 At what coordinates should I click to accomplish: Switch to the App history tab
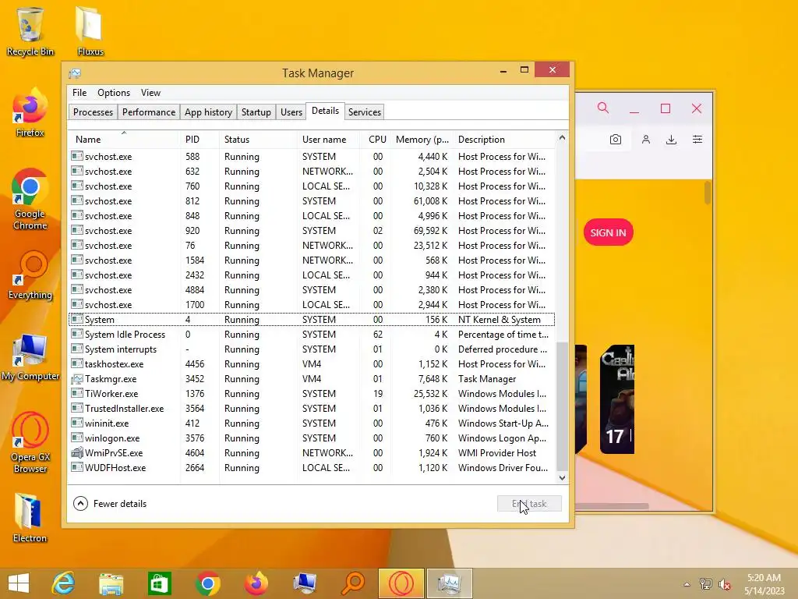208,112
